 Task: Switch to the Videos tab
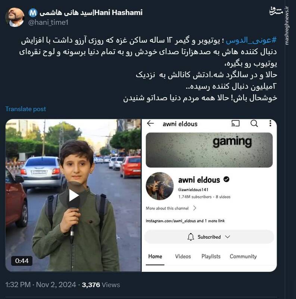pyautogui.click(x=183, y=256)
